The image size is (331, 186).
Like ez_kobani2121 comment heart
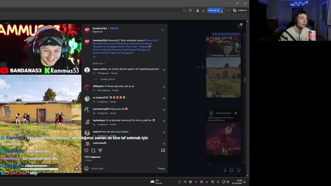[x=164, y=98]
